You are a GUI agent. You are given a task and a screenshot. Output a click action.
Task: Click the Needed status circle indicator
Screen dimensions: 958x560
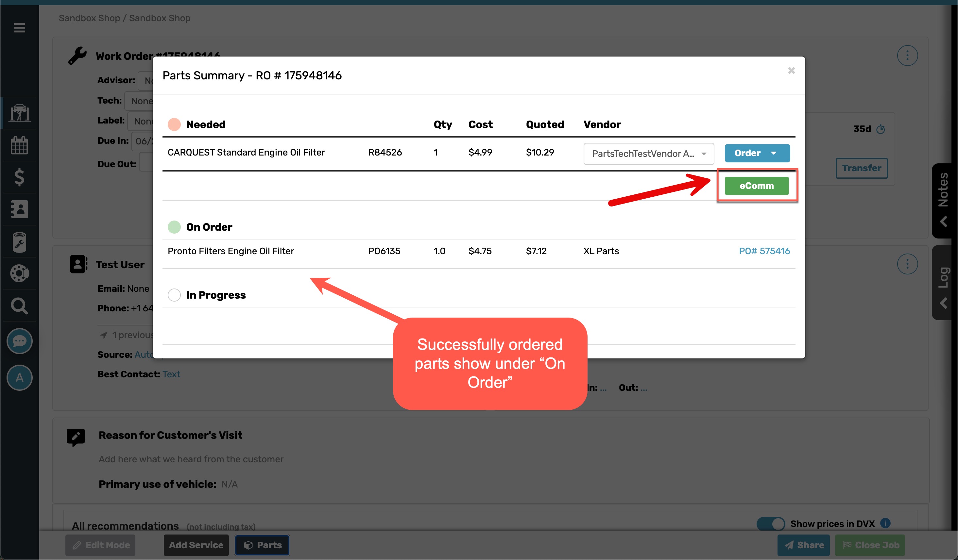[x=174, y=124]
